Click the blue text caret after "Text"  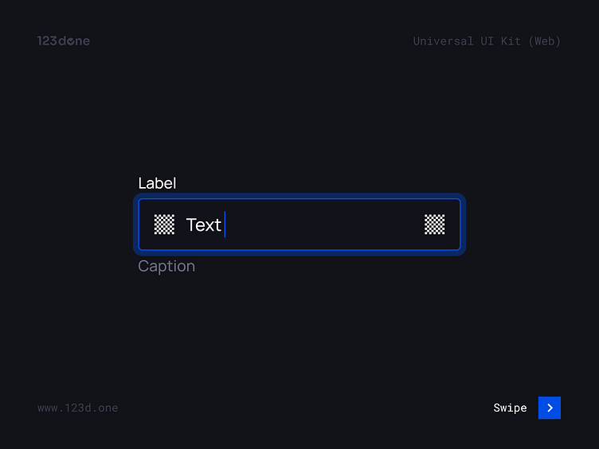pos(225,224)
